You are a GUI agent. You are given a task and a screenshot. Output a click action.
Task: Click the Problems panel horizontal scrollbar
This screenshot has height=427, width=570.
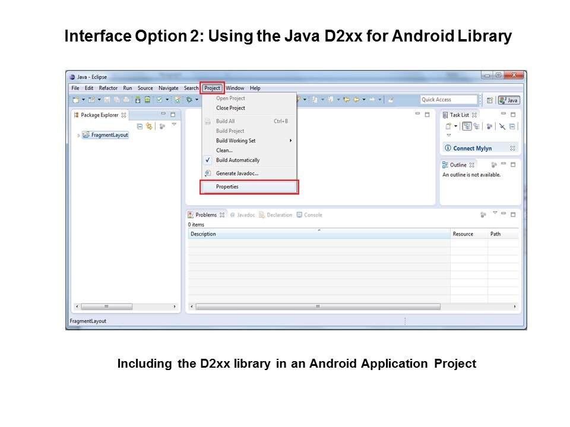pos(318,307)
